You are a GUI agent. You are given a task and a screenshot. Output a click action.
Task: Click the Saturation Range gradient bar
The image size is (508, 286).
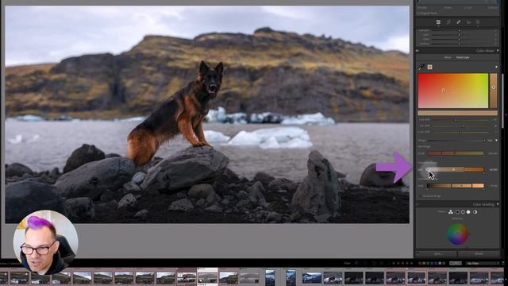click(x=456, y=169)
